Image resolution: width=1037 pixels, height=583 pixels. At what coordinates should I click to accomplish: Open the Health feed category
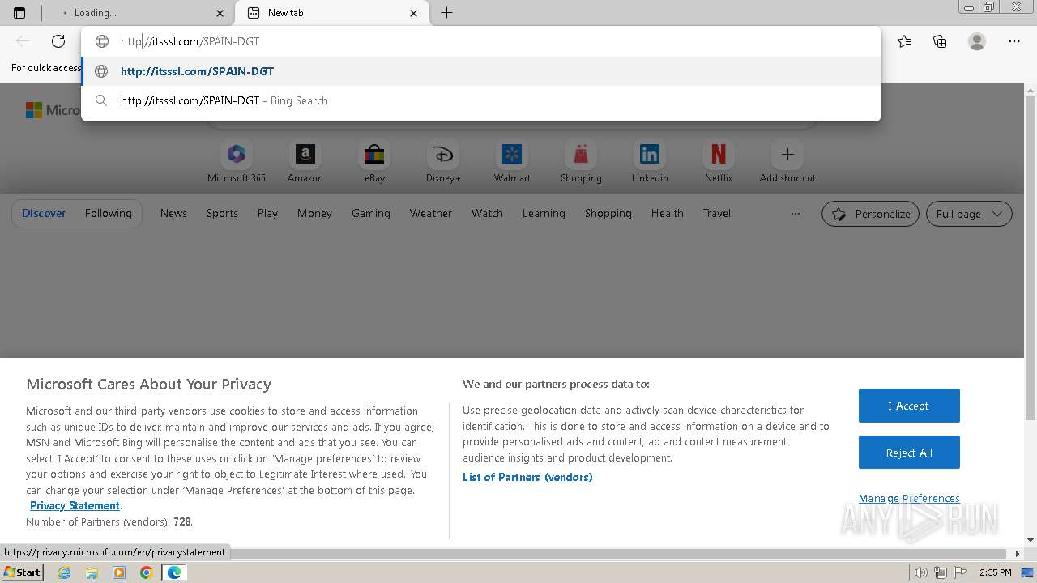tap(668, 213)
